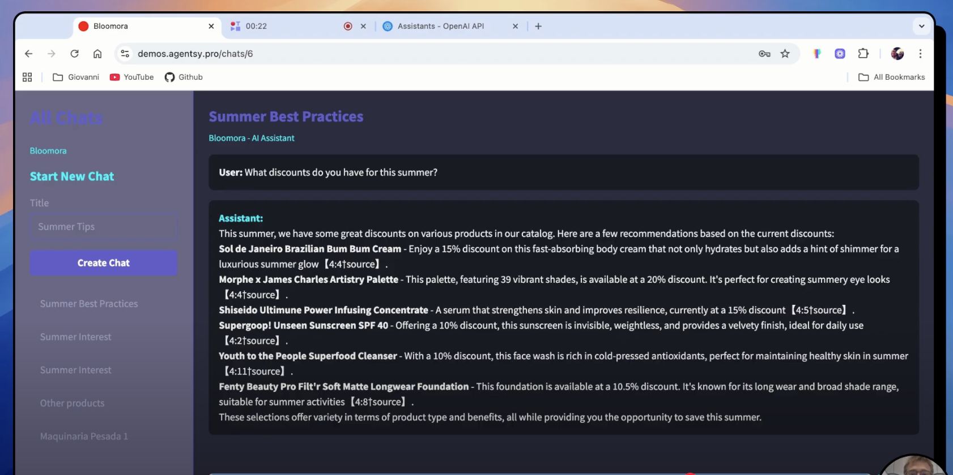Screen dimensions: 953x475
Task: Open the Chrome three-dot menu
Action: click(920, 54)
